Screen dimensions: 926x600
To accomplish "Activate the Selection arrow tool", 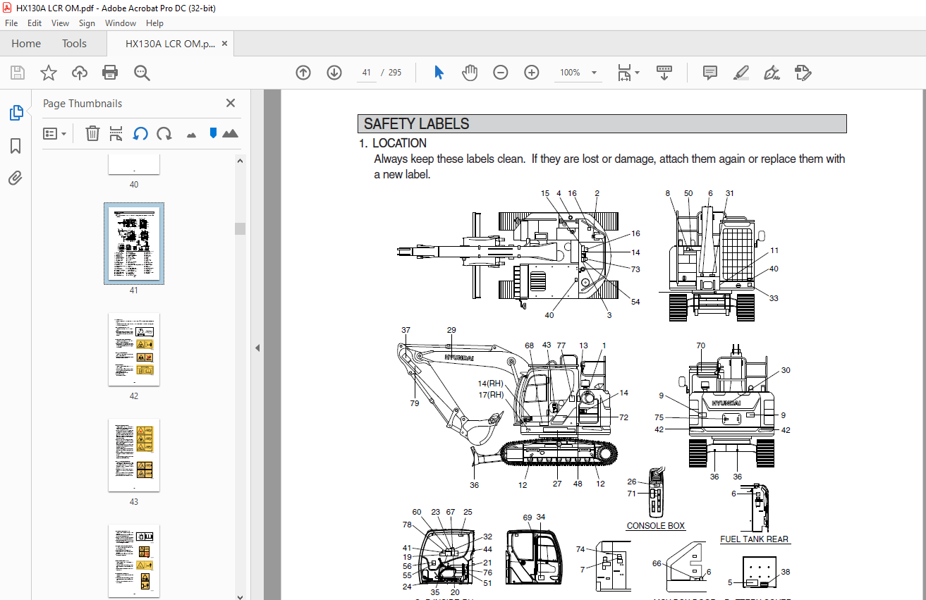I will pos(439,73).
